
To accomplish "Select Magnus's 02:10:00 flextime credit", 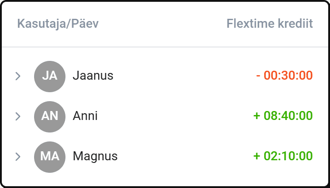I will (x=288, y=156).
